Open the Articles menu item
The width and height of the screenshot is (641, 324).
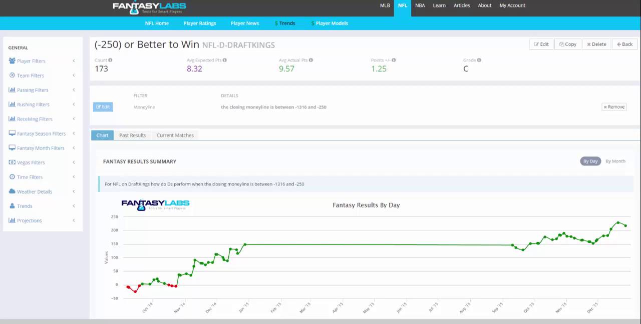tap(462, 5)
